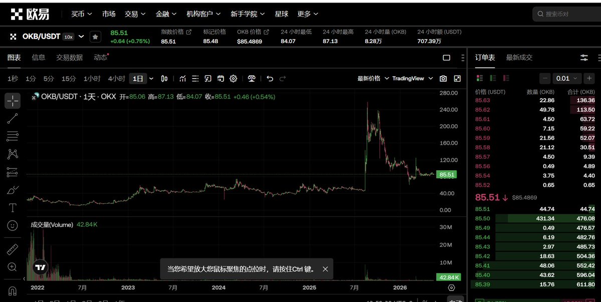Open the 指数价格 link
The image size is (601, 302).
(x=176, y=32)
